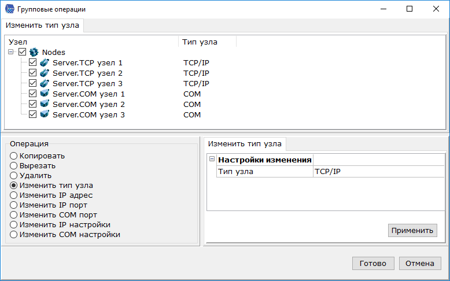Uncheck Server.TCP узел 2 checkbox

coord(33,73)
